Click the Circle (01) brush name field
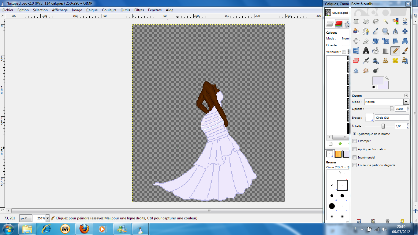Image resolution: width=418 pixels, height=235 pixels. (x=392, y=117)
